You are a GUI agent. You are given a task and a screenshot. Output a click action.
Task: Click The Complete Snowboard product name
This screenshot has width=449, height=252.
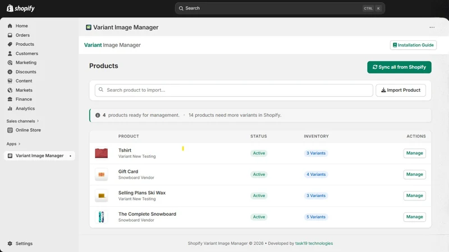(x=147, y=214)
